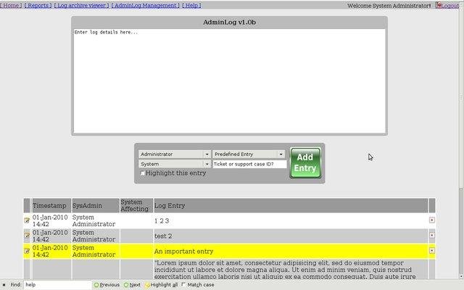
Task: Select 'An important entry' highlighted text
Action: click(x=183, y=252)
